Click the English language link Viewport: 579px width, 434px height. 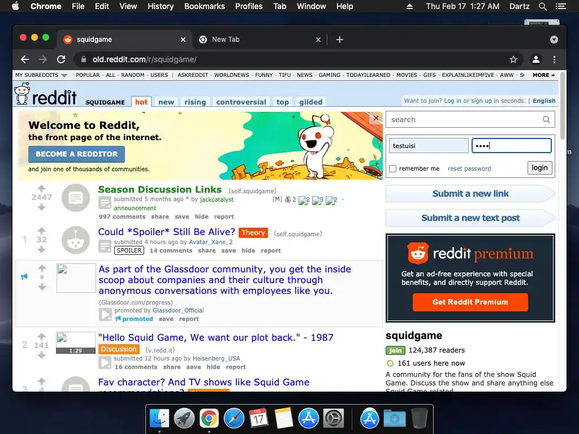coord(544,101)
